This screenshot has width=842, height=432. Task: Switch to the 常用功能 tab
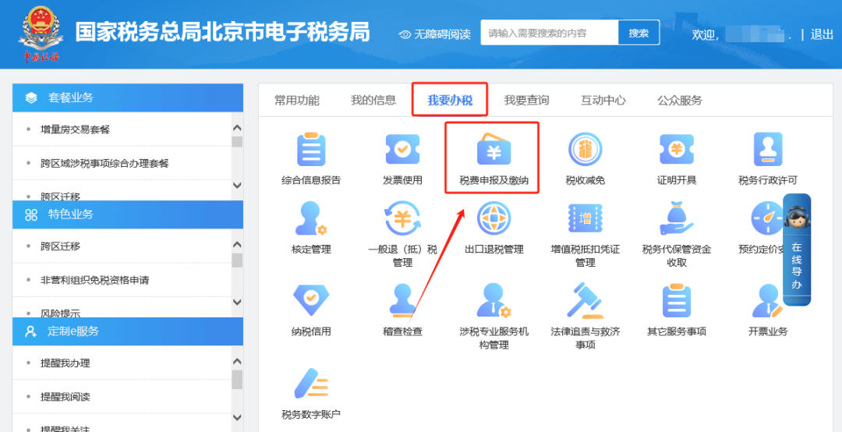pos(296,100)
